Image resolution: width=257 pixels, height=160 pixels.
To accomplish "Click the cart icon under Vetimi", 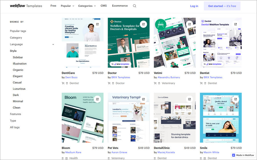I will (x=155, y=83).
